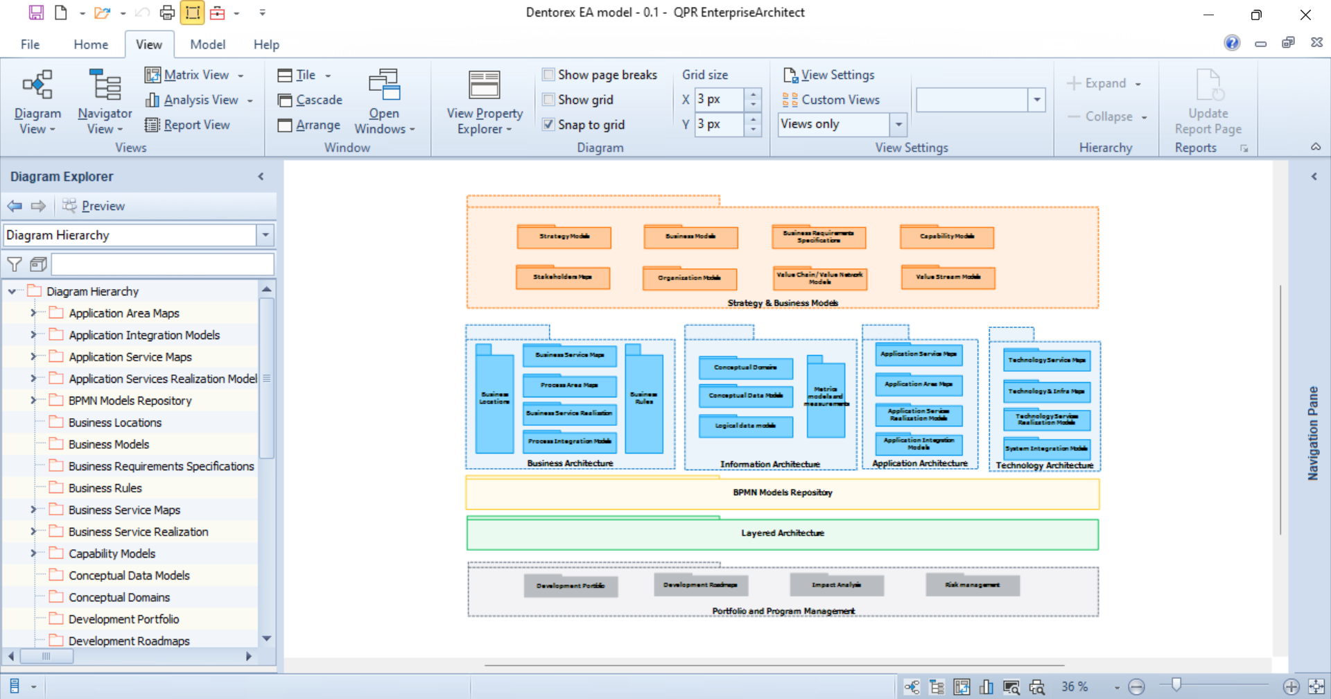Click the Print icon in quick access toolbar

(167, 12)
